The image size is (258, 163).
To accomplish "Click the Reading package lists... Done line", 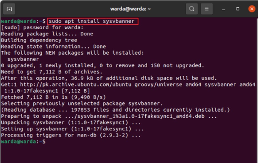I will coord(47,34).
